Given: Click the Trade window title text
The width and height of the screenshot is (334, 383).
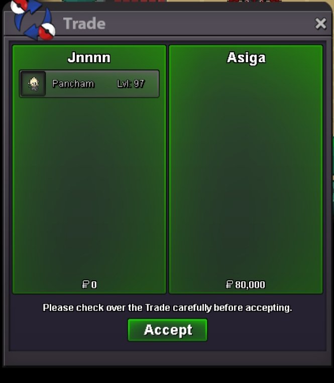Looking at the screenshot, I should 84,24.
